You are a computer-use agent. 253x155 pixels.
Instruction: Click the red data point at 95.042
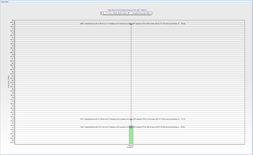[x=131, y=24]
